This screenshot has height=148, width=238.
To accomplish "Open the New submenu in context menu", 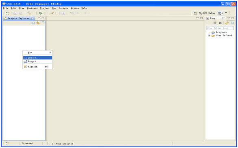I will click(38, 52).
